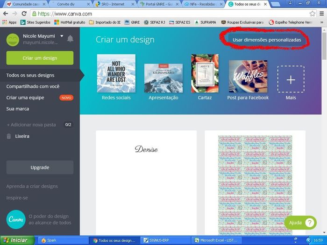Open the SEFAZ RJ bookmark
Viewport: 327px width, 245px height.
[154, 22]
